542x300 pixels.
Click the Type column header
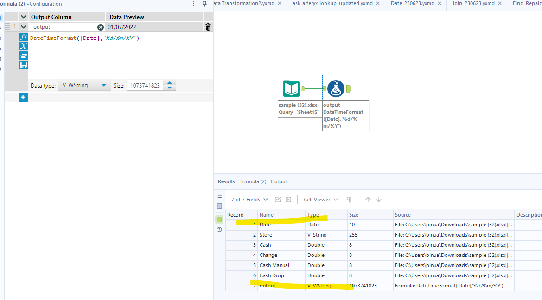click(x=326, y=215)
